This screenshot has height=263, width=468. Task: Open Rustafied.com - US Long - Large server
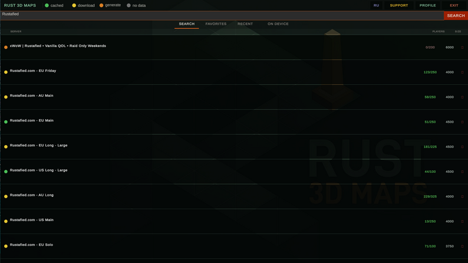(38, 170)
